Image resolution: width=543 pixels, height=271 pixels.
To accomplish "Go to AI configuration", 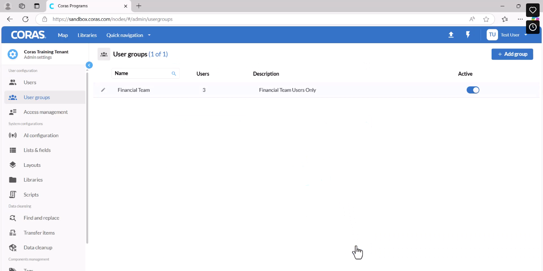I will click(x=45, y=135).
